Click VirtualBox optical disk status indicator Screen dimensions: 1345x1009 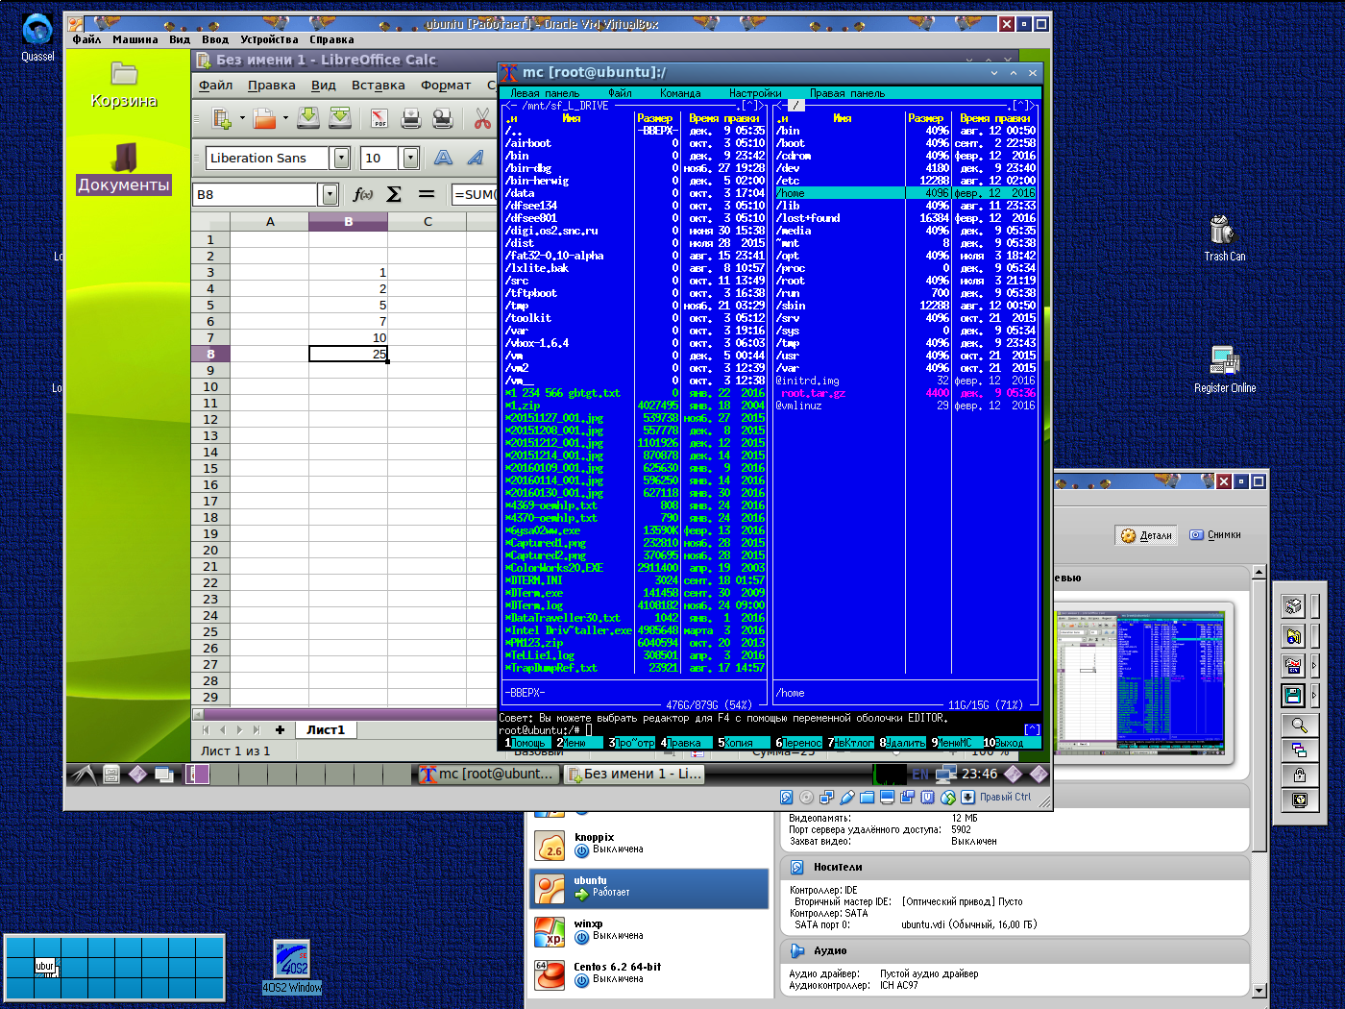click(807, 798)
